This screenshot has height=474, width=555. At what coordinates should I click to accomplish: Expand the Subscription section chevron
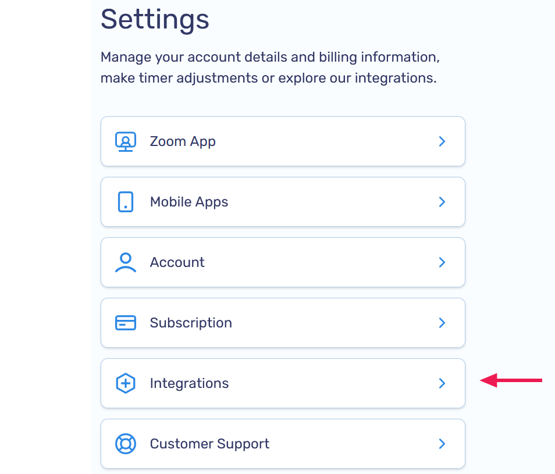pos(442,322)
